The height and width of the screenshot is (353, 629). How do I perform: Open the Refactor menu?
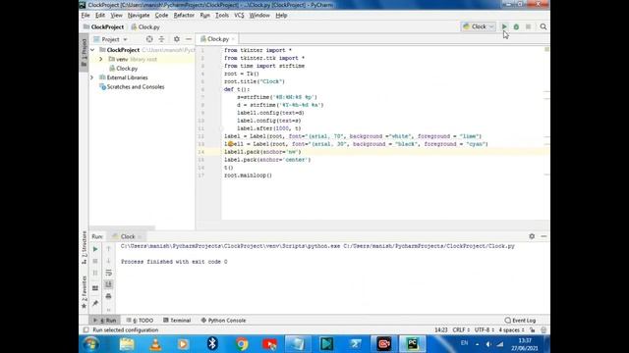pyautogui.click(x=184, y=16)
